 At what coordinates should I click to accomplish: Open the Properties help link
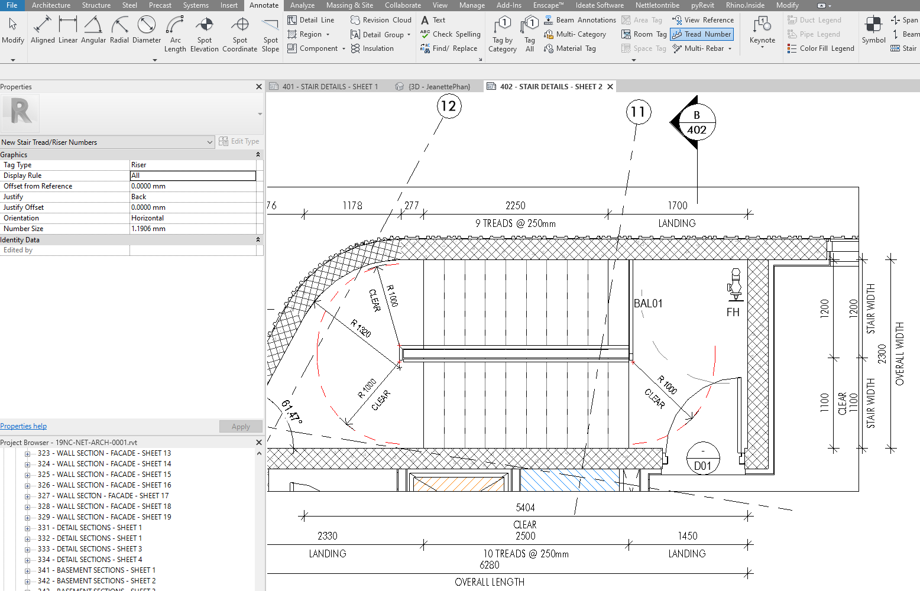23,426
